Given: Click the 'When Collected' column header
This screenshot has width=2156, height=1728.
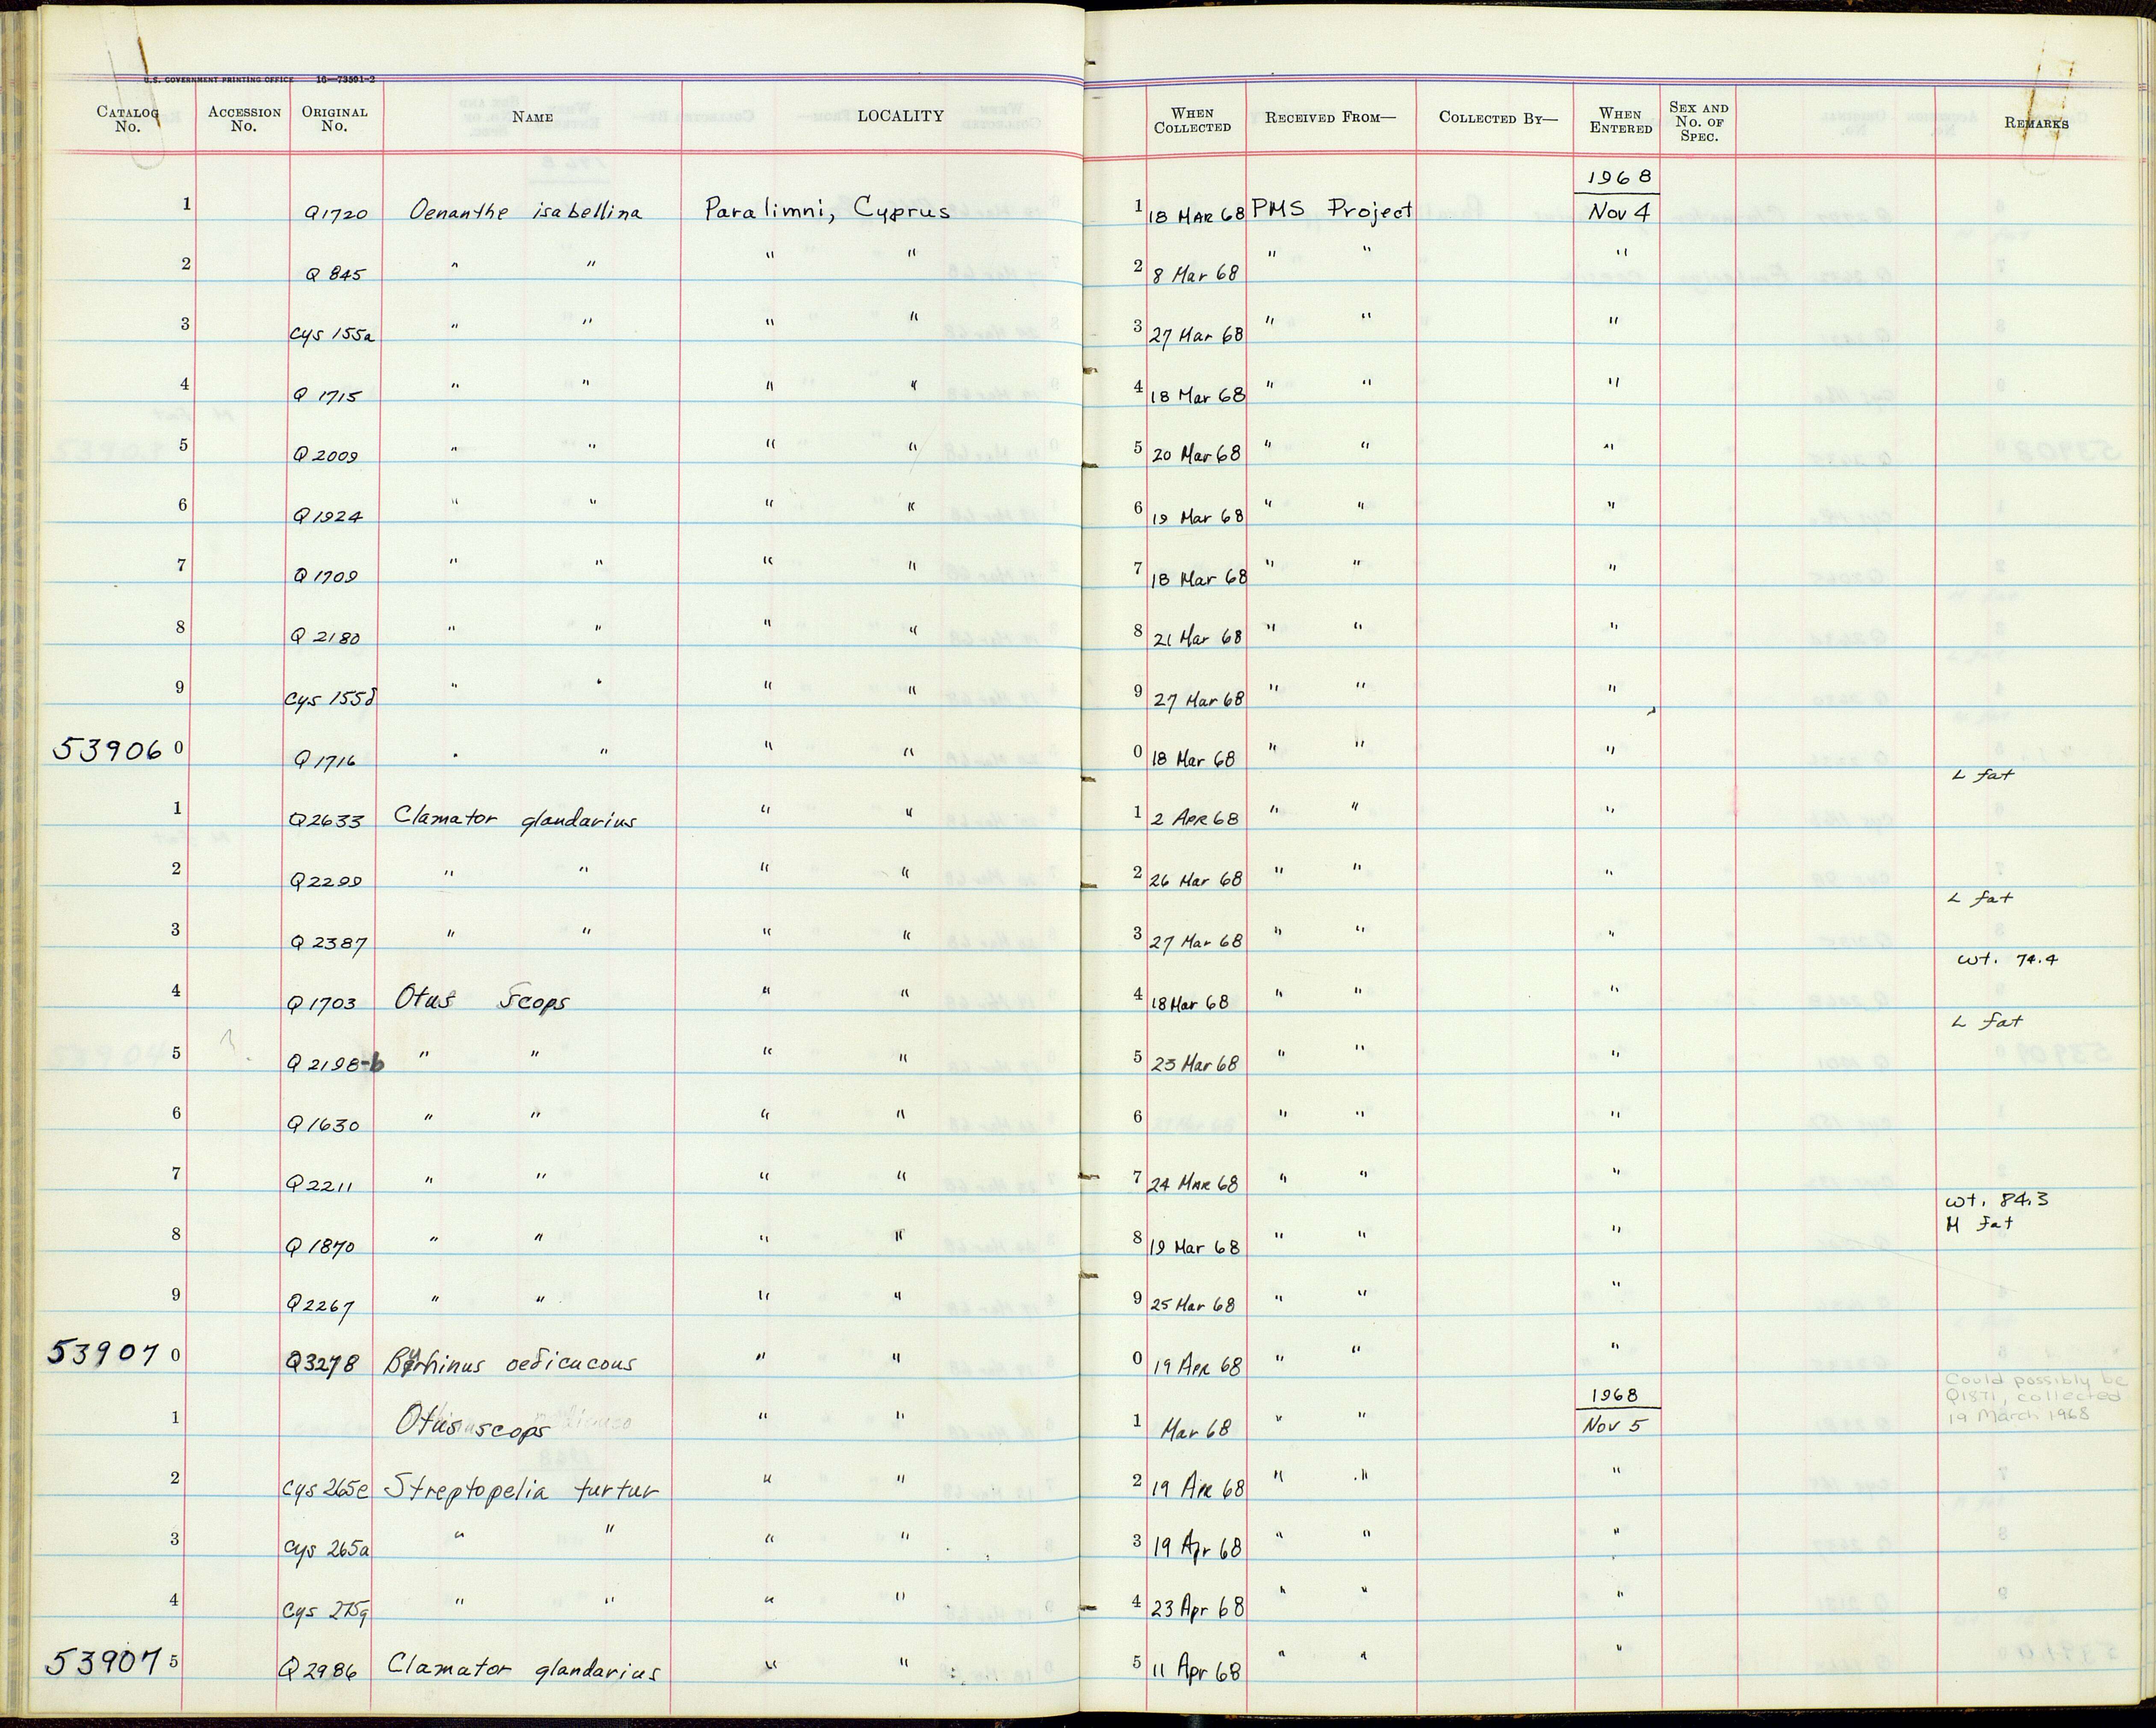Looking at the screenshot, I should click(x=1192, y=120).
